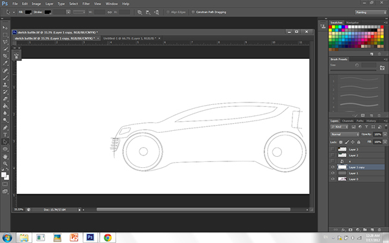
Task: Select the History Brush tool
Action: [5, 92]
